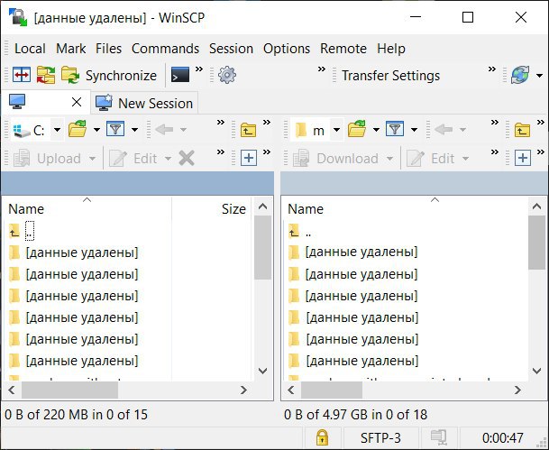Image resolution: width=549 pixels, height=450 pixels.
Task: Close the current session tab
Action: click(77, 102)
